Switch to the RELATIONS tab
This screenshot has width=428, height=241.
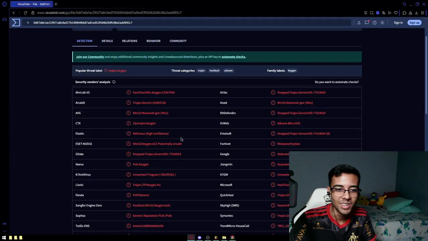tap(130, 41)
